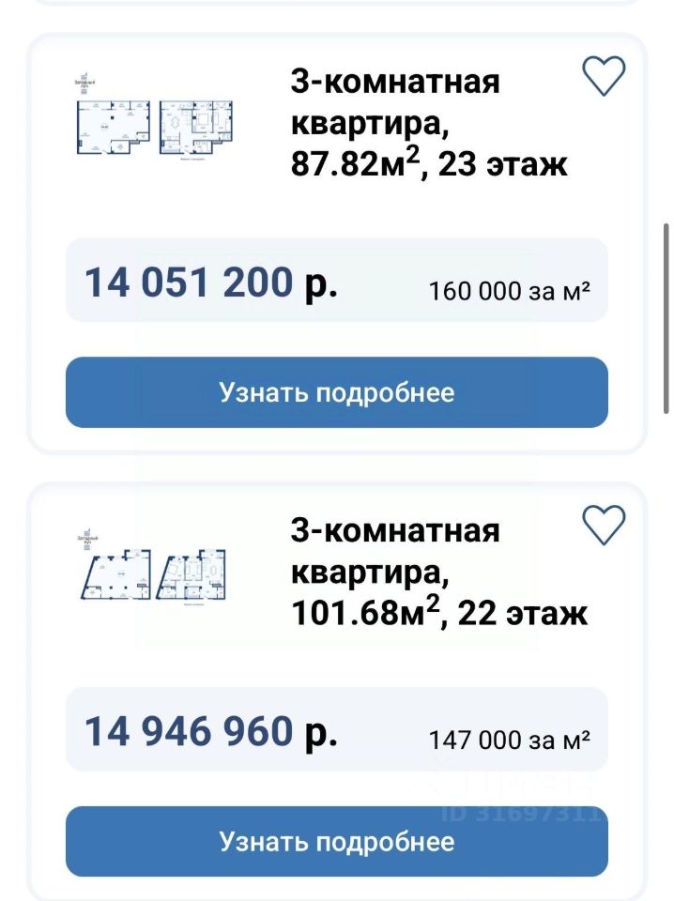View right floor plan of the 22 этаж apartment
Image resolution: width=674 pixels, height=901 pixels.
click(192, 576)
